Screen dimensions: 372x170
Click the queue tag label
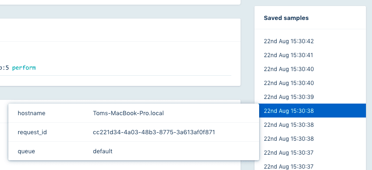(26, 151)
